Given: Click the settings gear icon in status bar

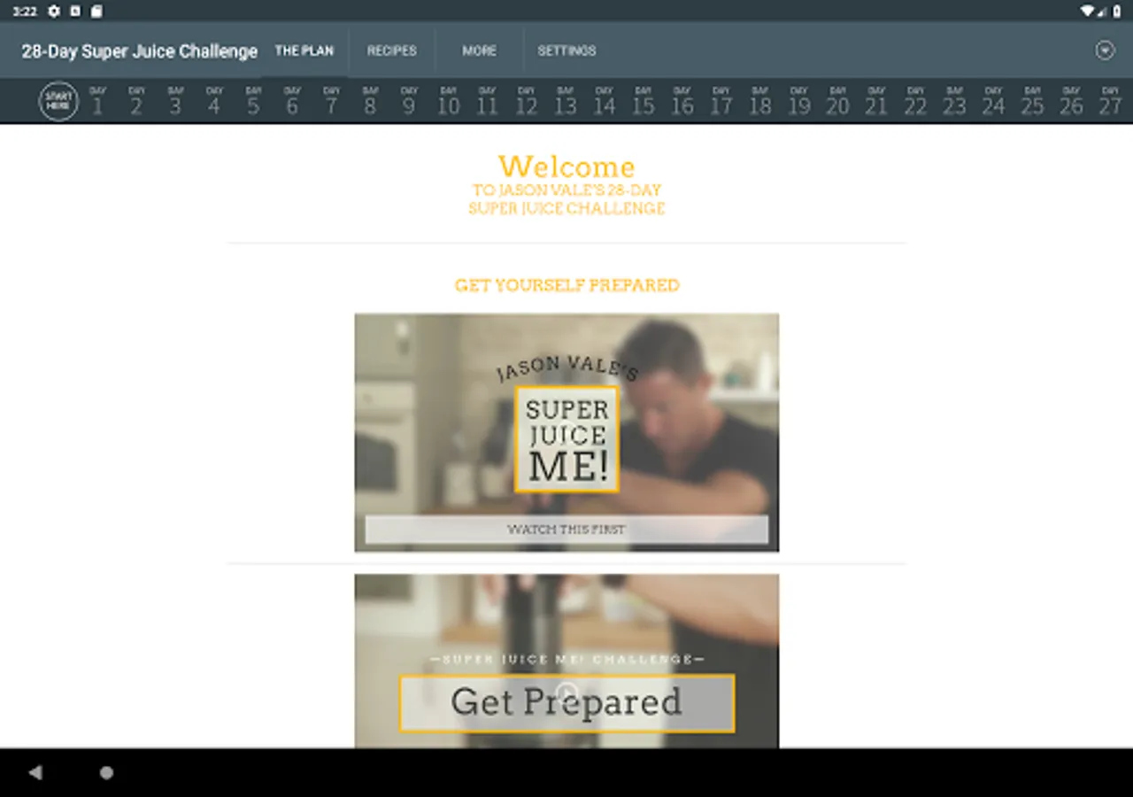Looking at the screenshot, I should (54, 12).
